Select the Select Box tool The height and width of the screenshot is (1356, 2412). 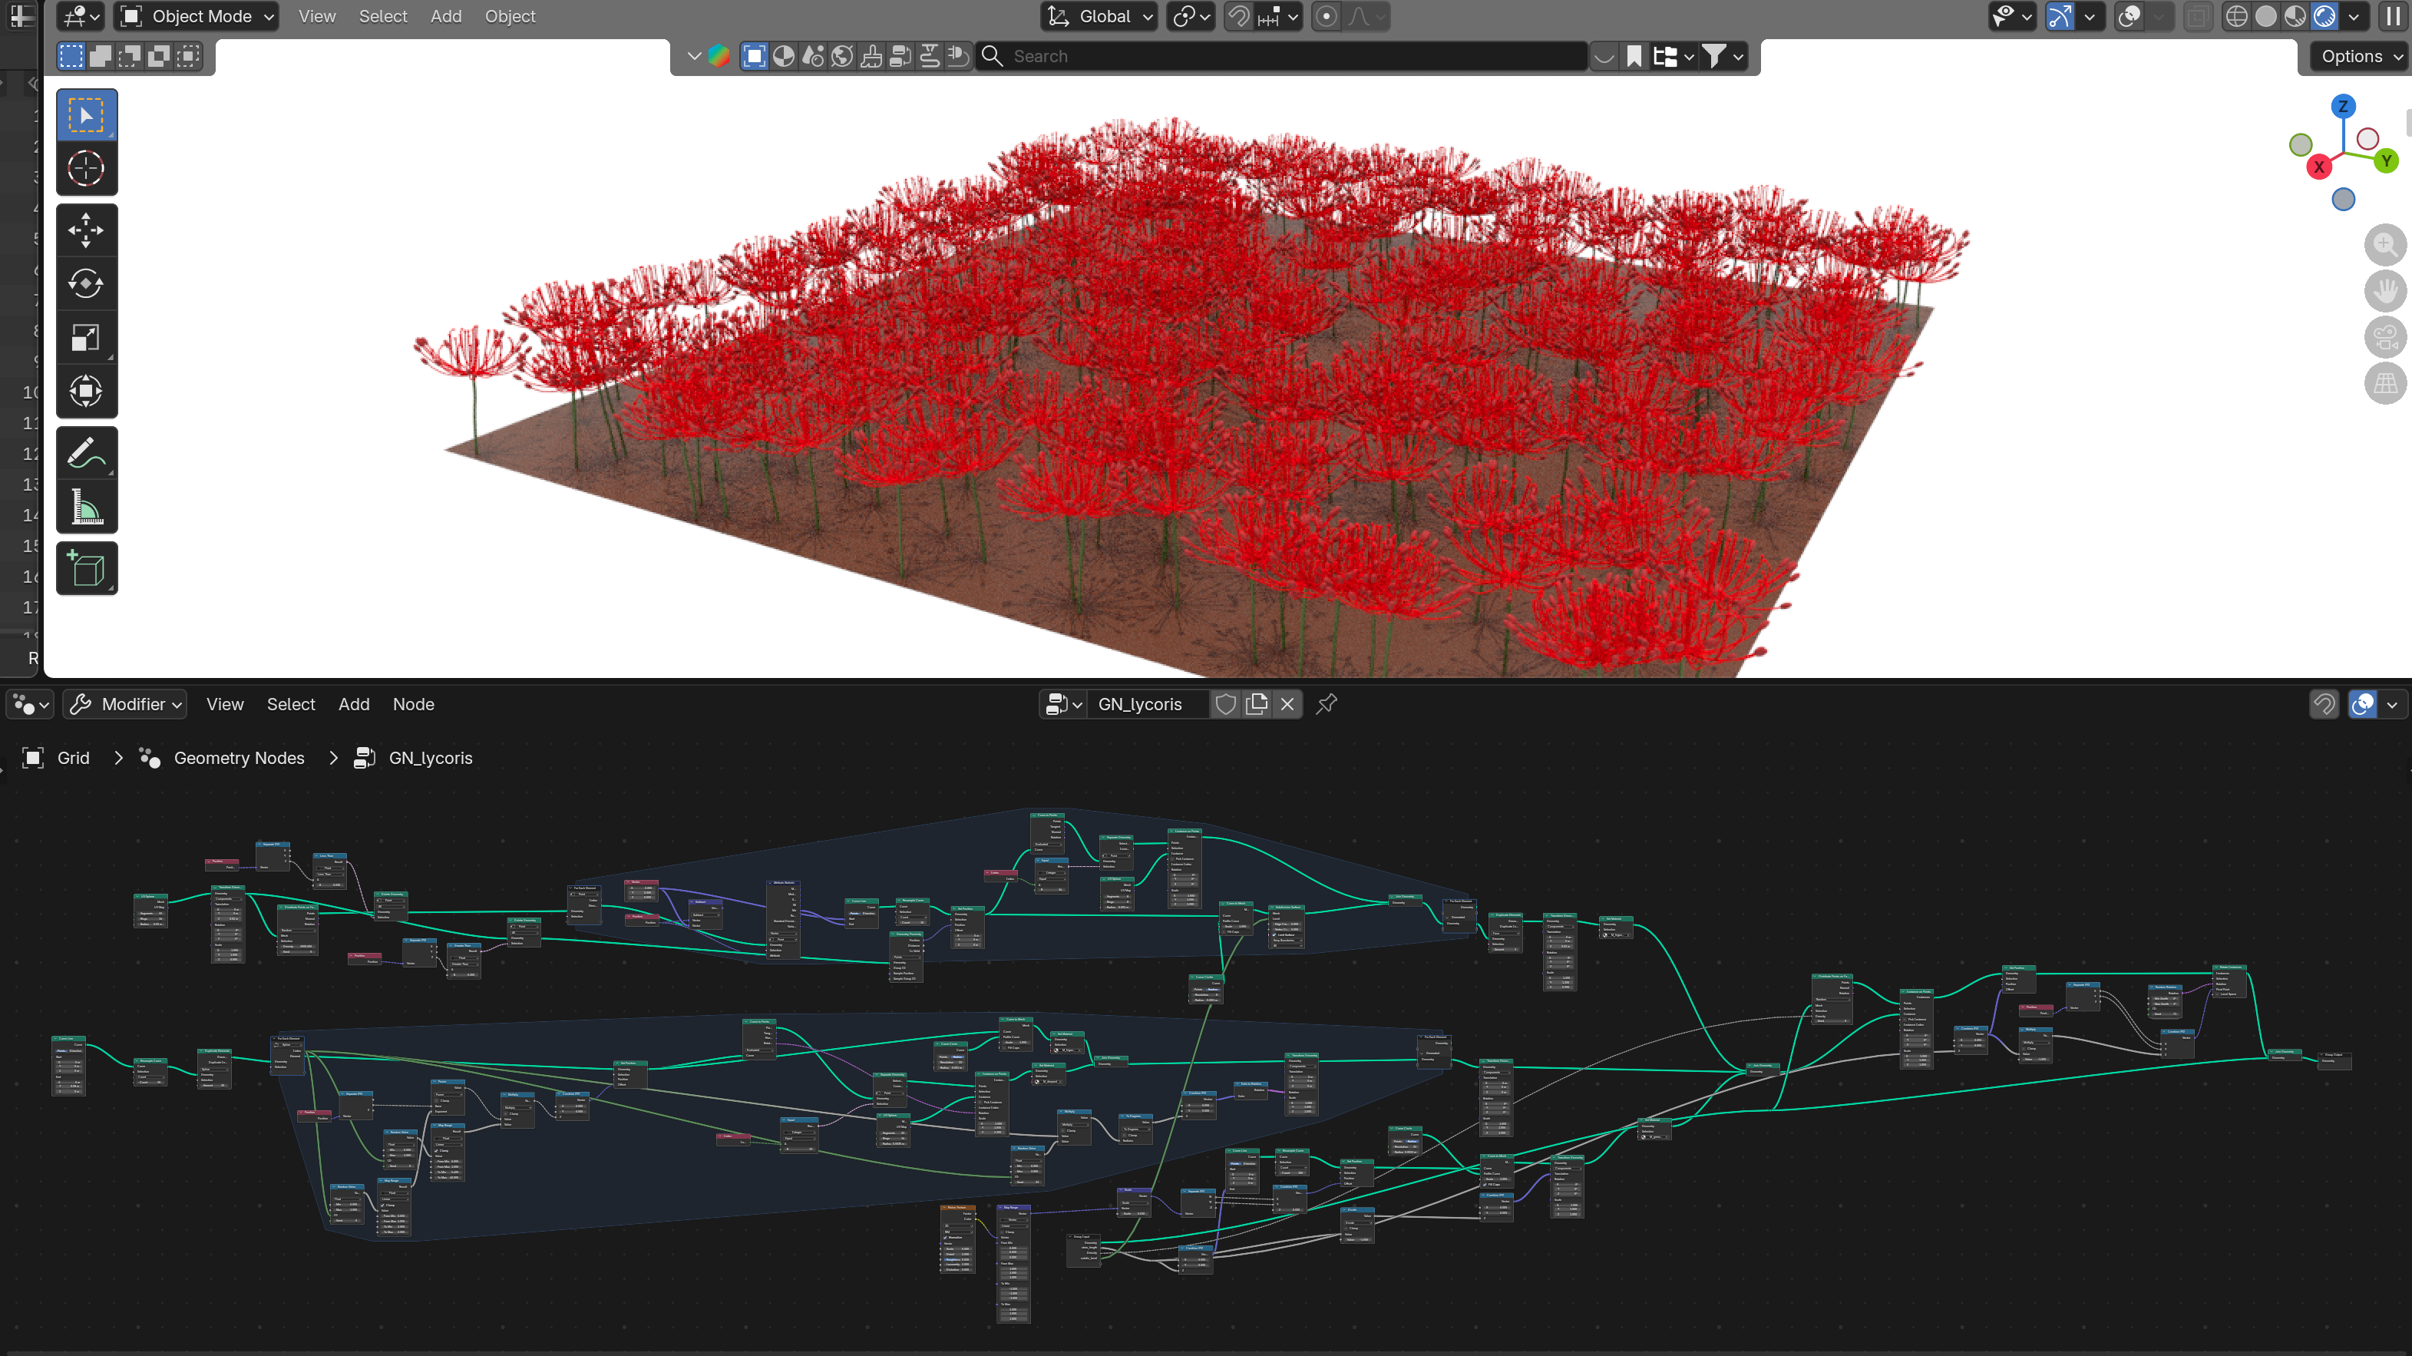point(86,115)
